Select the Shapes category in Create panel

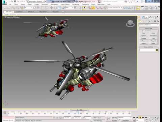[143, 21]
